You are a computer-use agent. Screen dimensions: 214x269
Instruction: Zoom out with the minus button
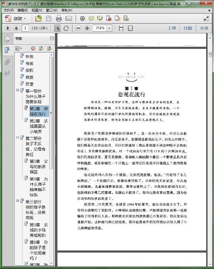pos(78,28)
